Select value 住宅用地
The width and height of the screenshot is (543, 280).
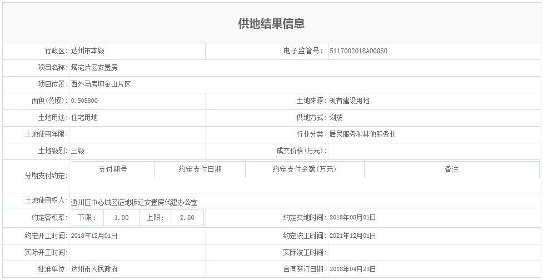pyautogui.click(x=84, y=117)
